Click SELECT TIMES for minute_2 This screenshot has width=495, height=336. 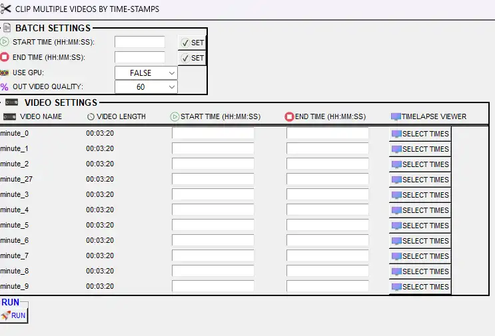pyautogui.click(x=420, y=164)
